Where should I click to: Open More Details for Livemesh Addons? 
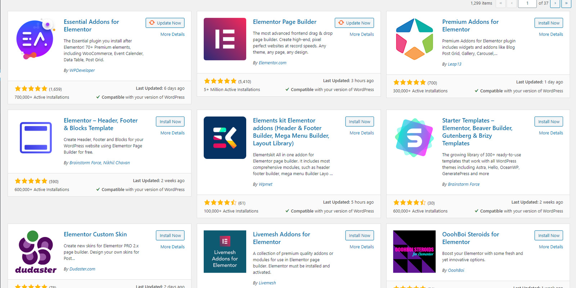point(362,247)
